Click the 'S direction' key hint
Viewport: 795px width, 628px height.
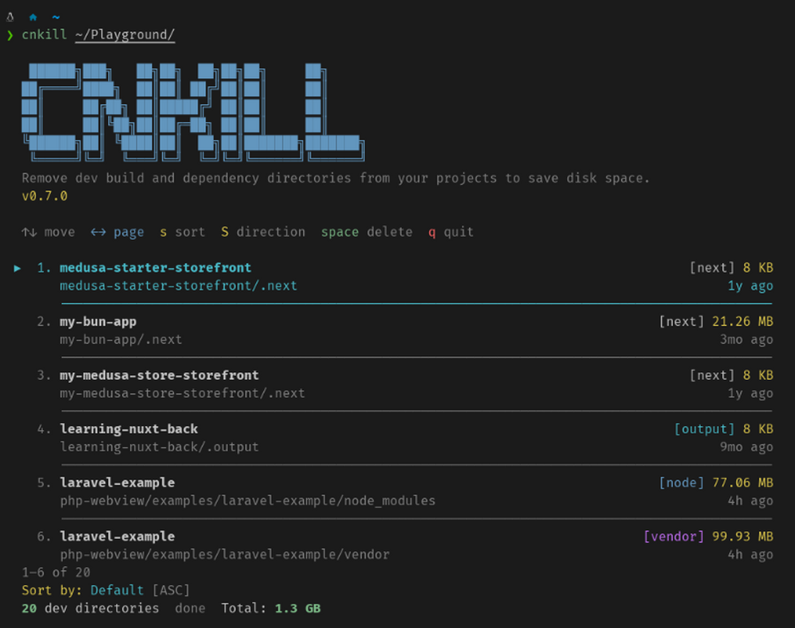tap(262, 232)
